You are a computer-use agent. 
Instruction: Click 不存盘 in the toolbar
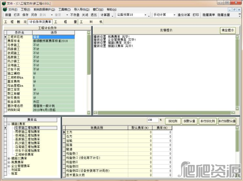(x=75, y=15)
